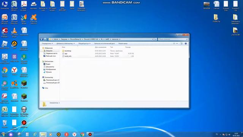
Task: Select the ГРАМОТЫ folder on desktop
Action: (x=216, y=18)
